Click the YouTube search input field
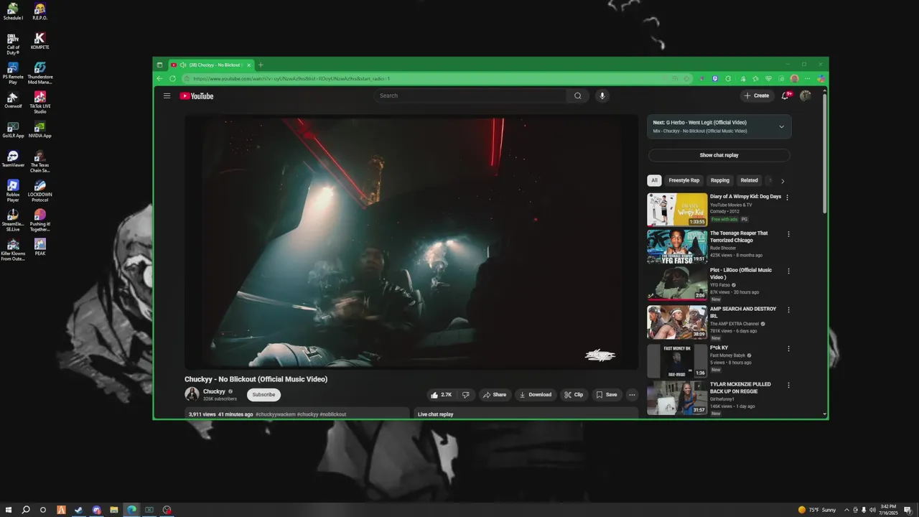This screenshot has width=919, height=517. point(470,96)
